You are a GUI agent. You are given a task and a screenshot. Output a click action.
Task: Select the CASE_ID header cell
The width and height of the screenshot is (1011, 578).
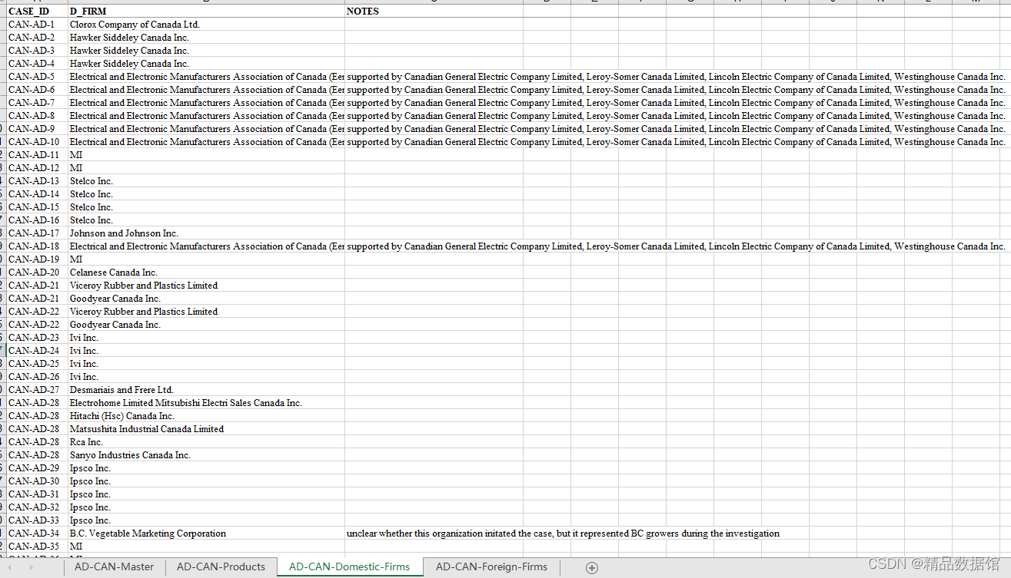pos(38,12)
